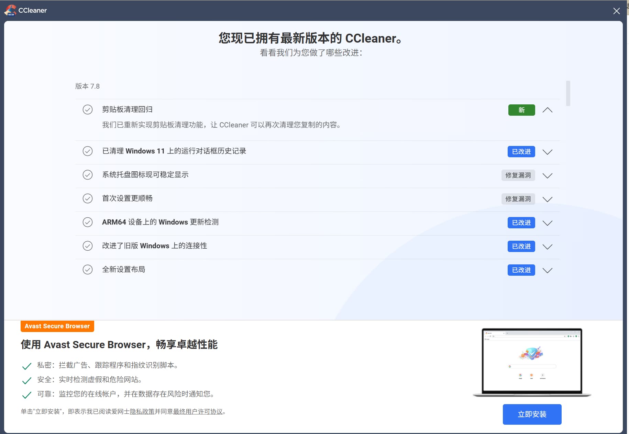
Task: Click check circle icon beside 改进了旧版 Windows 连接性
Action: click(88, 246)
